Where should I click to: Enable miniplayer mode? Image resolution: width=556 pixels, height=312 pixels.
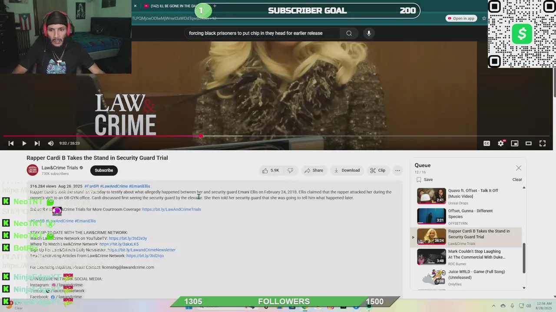coord(515,143)
